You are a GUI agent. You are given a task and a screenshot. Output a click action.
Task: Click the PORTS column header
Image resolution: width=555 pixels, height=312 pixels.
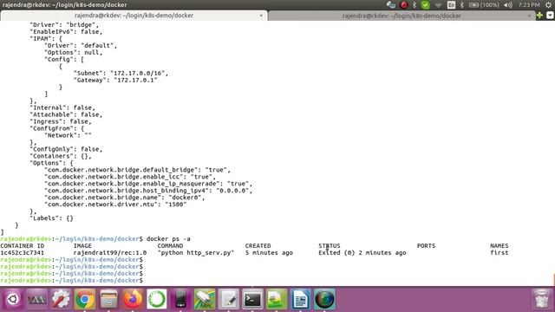tap(426, 246)
